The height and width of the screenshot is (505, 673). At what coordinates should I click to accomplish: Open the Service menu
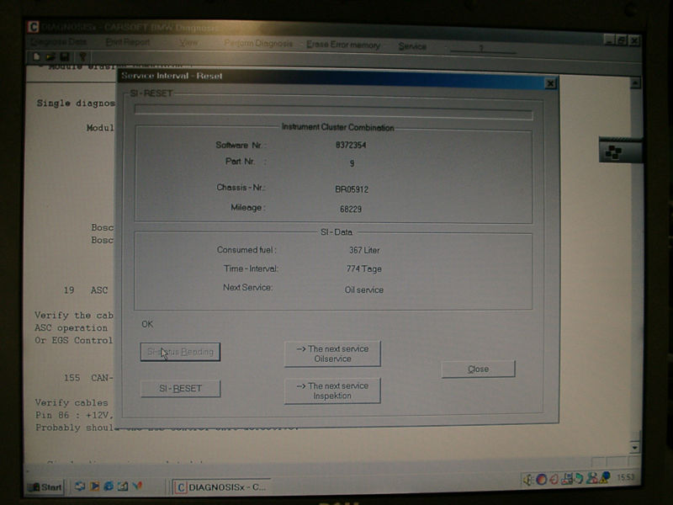click(x=412, y=46)
